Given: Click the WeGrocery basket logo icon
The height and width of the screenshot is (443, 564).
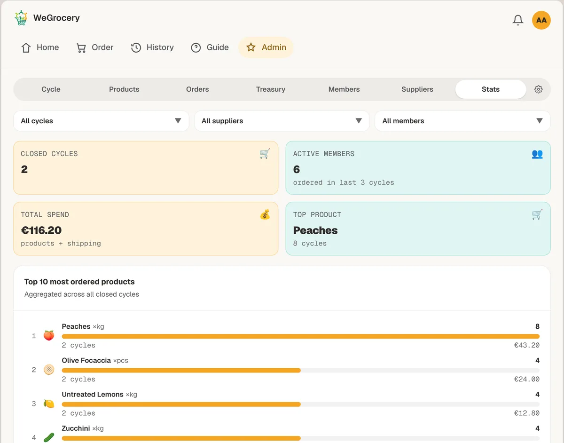Looking at the screenshot, I should [21, 18].
